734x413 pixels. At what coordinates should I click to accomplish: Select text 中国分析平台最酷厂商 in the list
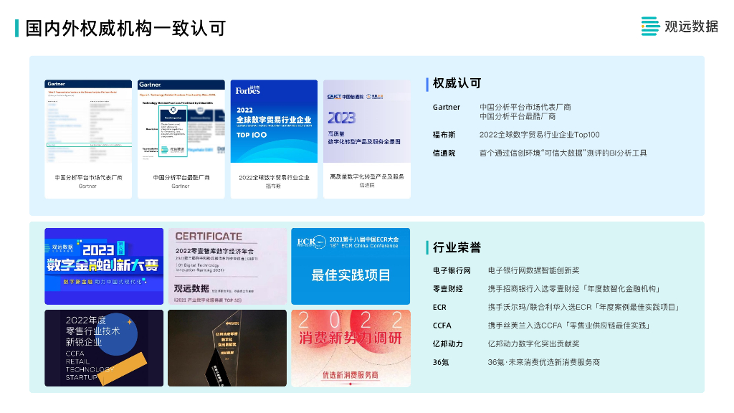518,116
